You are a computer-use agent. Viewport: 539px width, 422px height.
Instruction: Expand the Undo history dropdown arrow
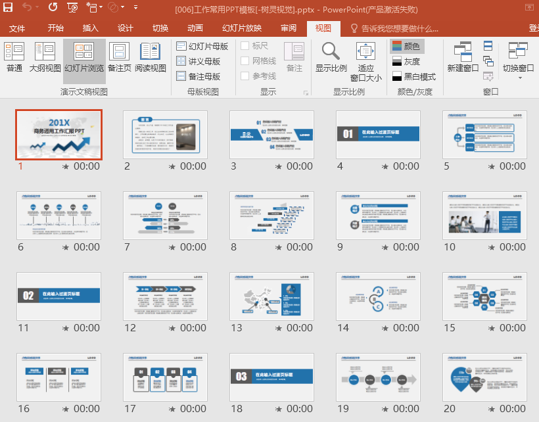[37, 7]
